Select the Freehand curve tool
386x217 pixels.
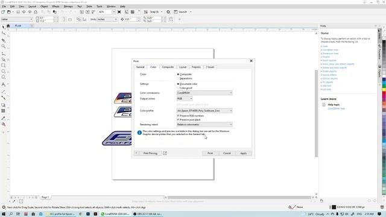4,54
